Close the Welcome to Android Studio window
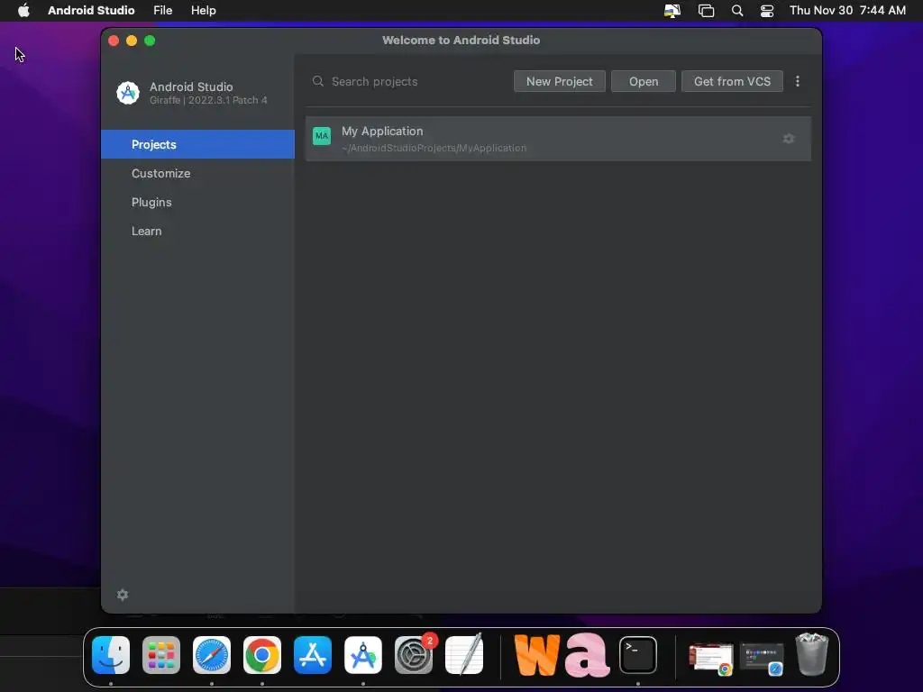 click(114, 40)
